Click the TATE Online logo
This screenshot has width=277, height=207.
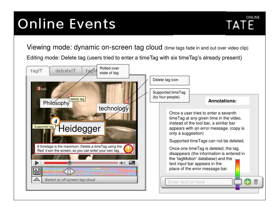click(x=243, y=23)
